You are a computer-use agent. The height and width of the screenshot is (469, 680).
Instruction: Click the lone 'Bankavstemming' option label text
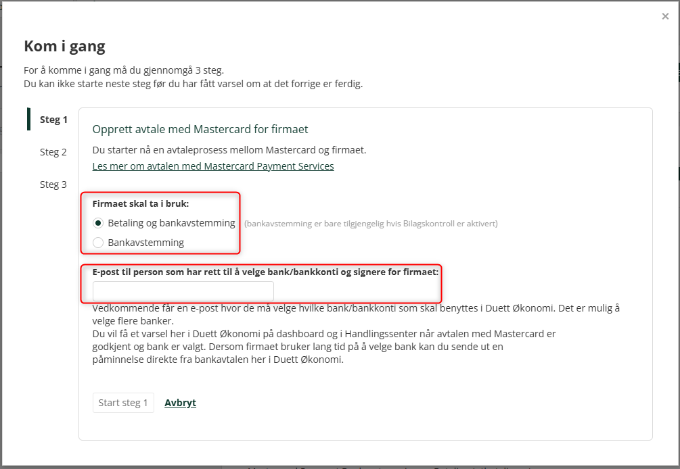(x=145, y=243)
